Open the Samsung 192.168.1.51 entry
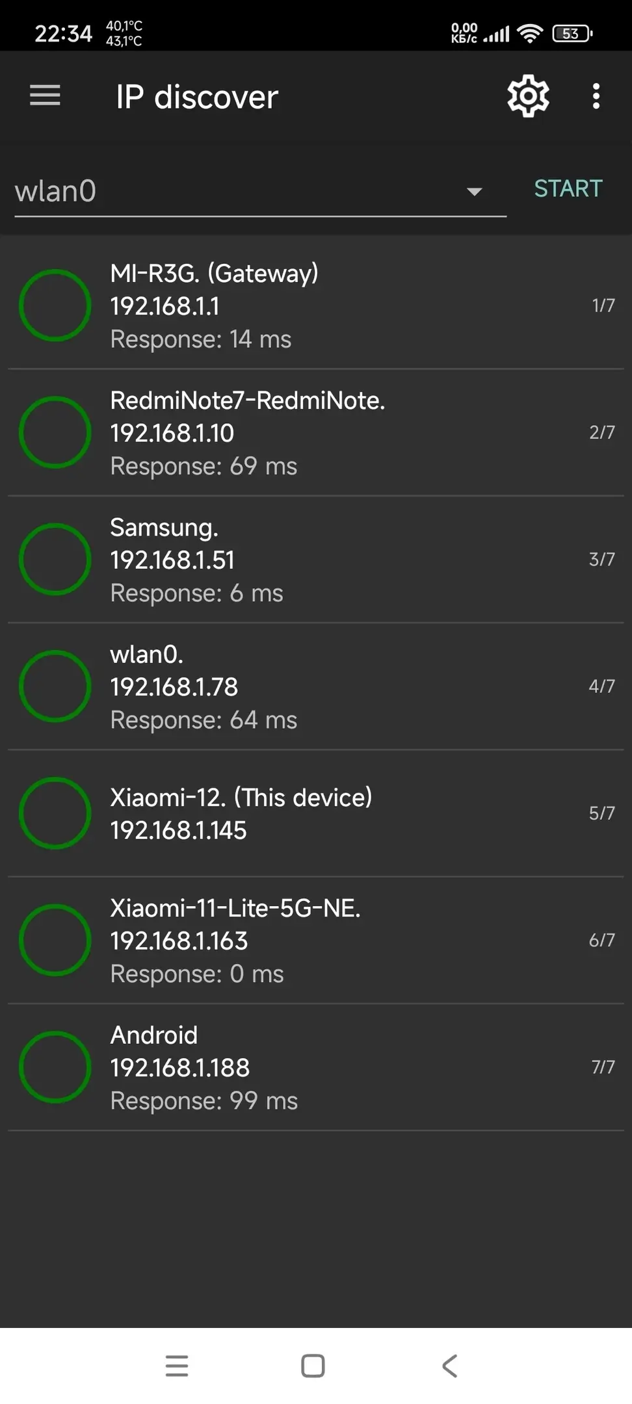Viewport: 632px width, 1404px height. pyautogui.click(x=316, y=560)
